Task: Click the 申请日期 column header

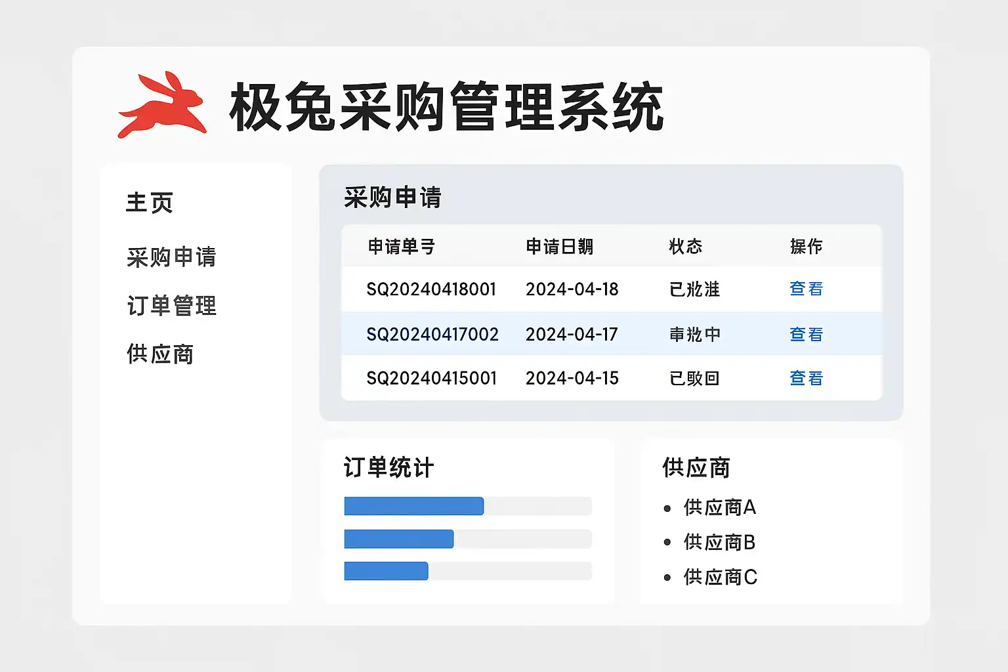Action: (x=560, y=247)
